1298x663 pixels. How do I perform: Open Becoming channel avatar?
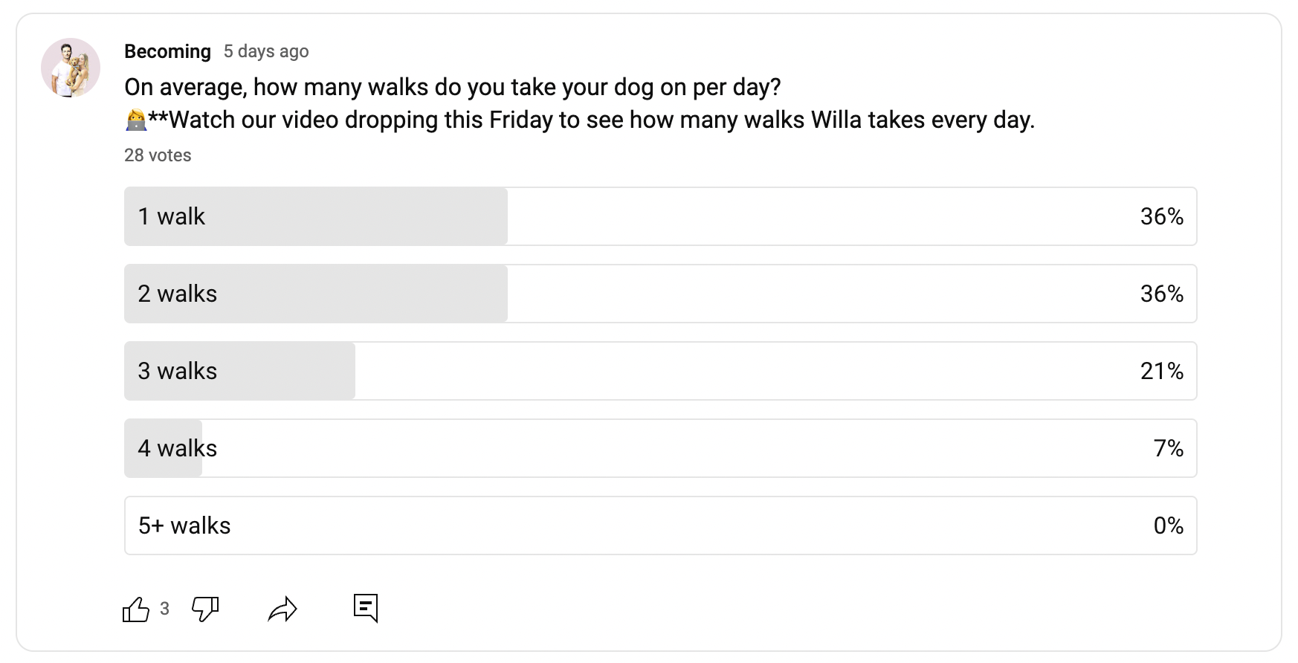point(71,68)
